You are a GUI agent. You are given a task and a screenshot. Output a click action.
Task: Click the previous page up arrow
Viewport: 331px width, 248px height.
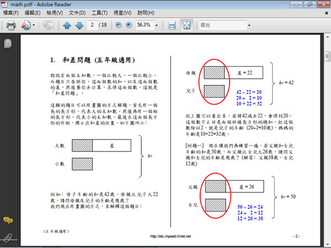pyautogui.click(x=67, y=25)
